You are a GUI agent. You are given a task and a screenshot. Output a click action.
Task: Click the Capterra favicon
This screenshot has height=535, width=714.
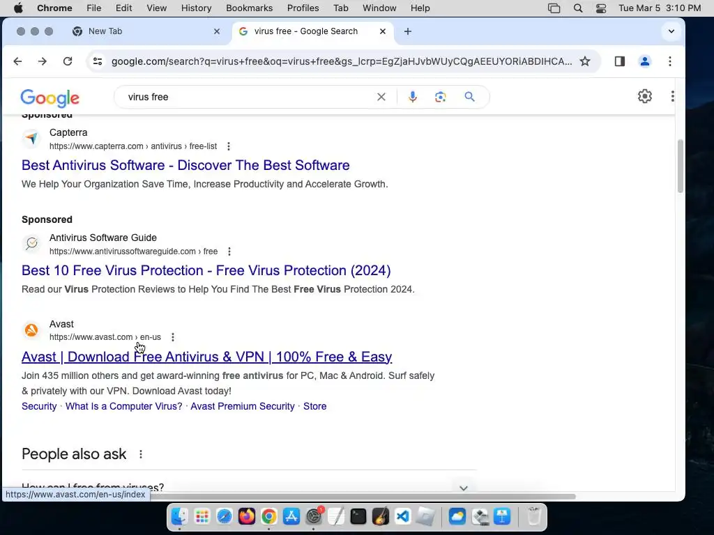(31, 138)
